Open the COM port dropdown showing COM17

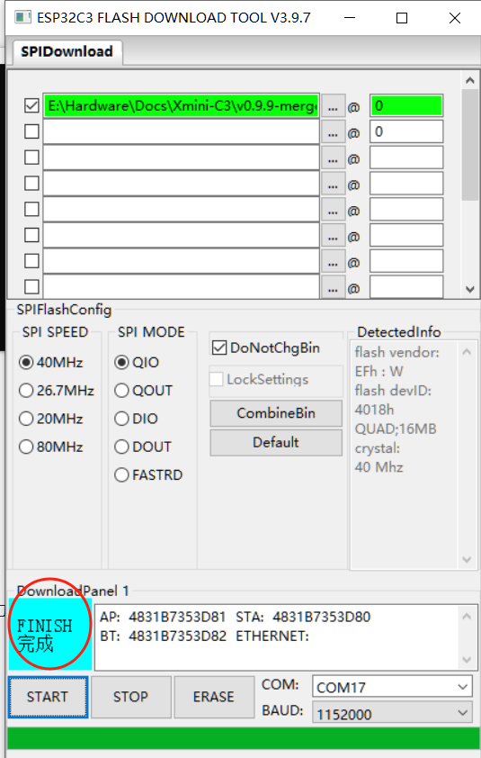(392, 687)
